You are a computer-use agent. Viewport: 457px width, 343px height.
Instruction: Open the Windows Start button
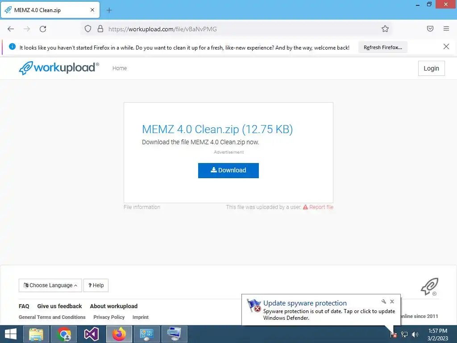coord(11,334)
